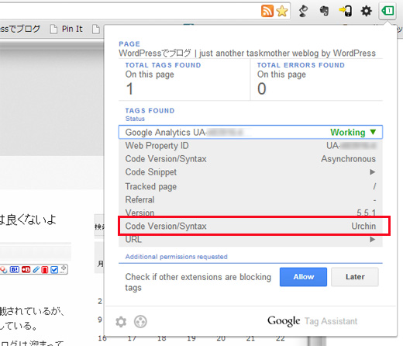The image size is (403, 346).
Task: Click the yellow bookmark star icon
Action: coord(282,11)
